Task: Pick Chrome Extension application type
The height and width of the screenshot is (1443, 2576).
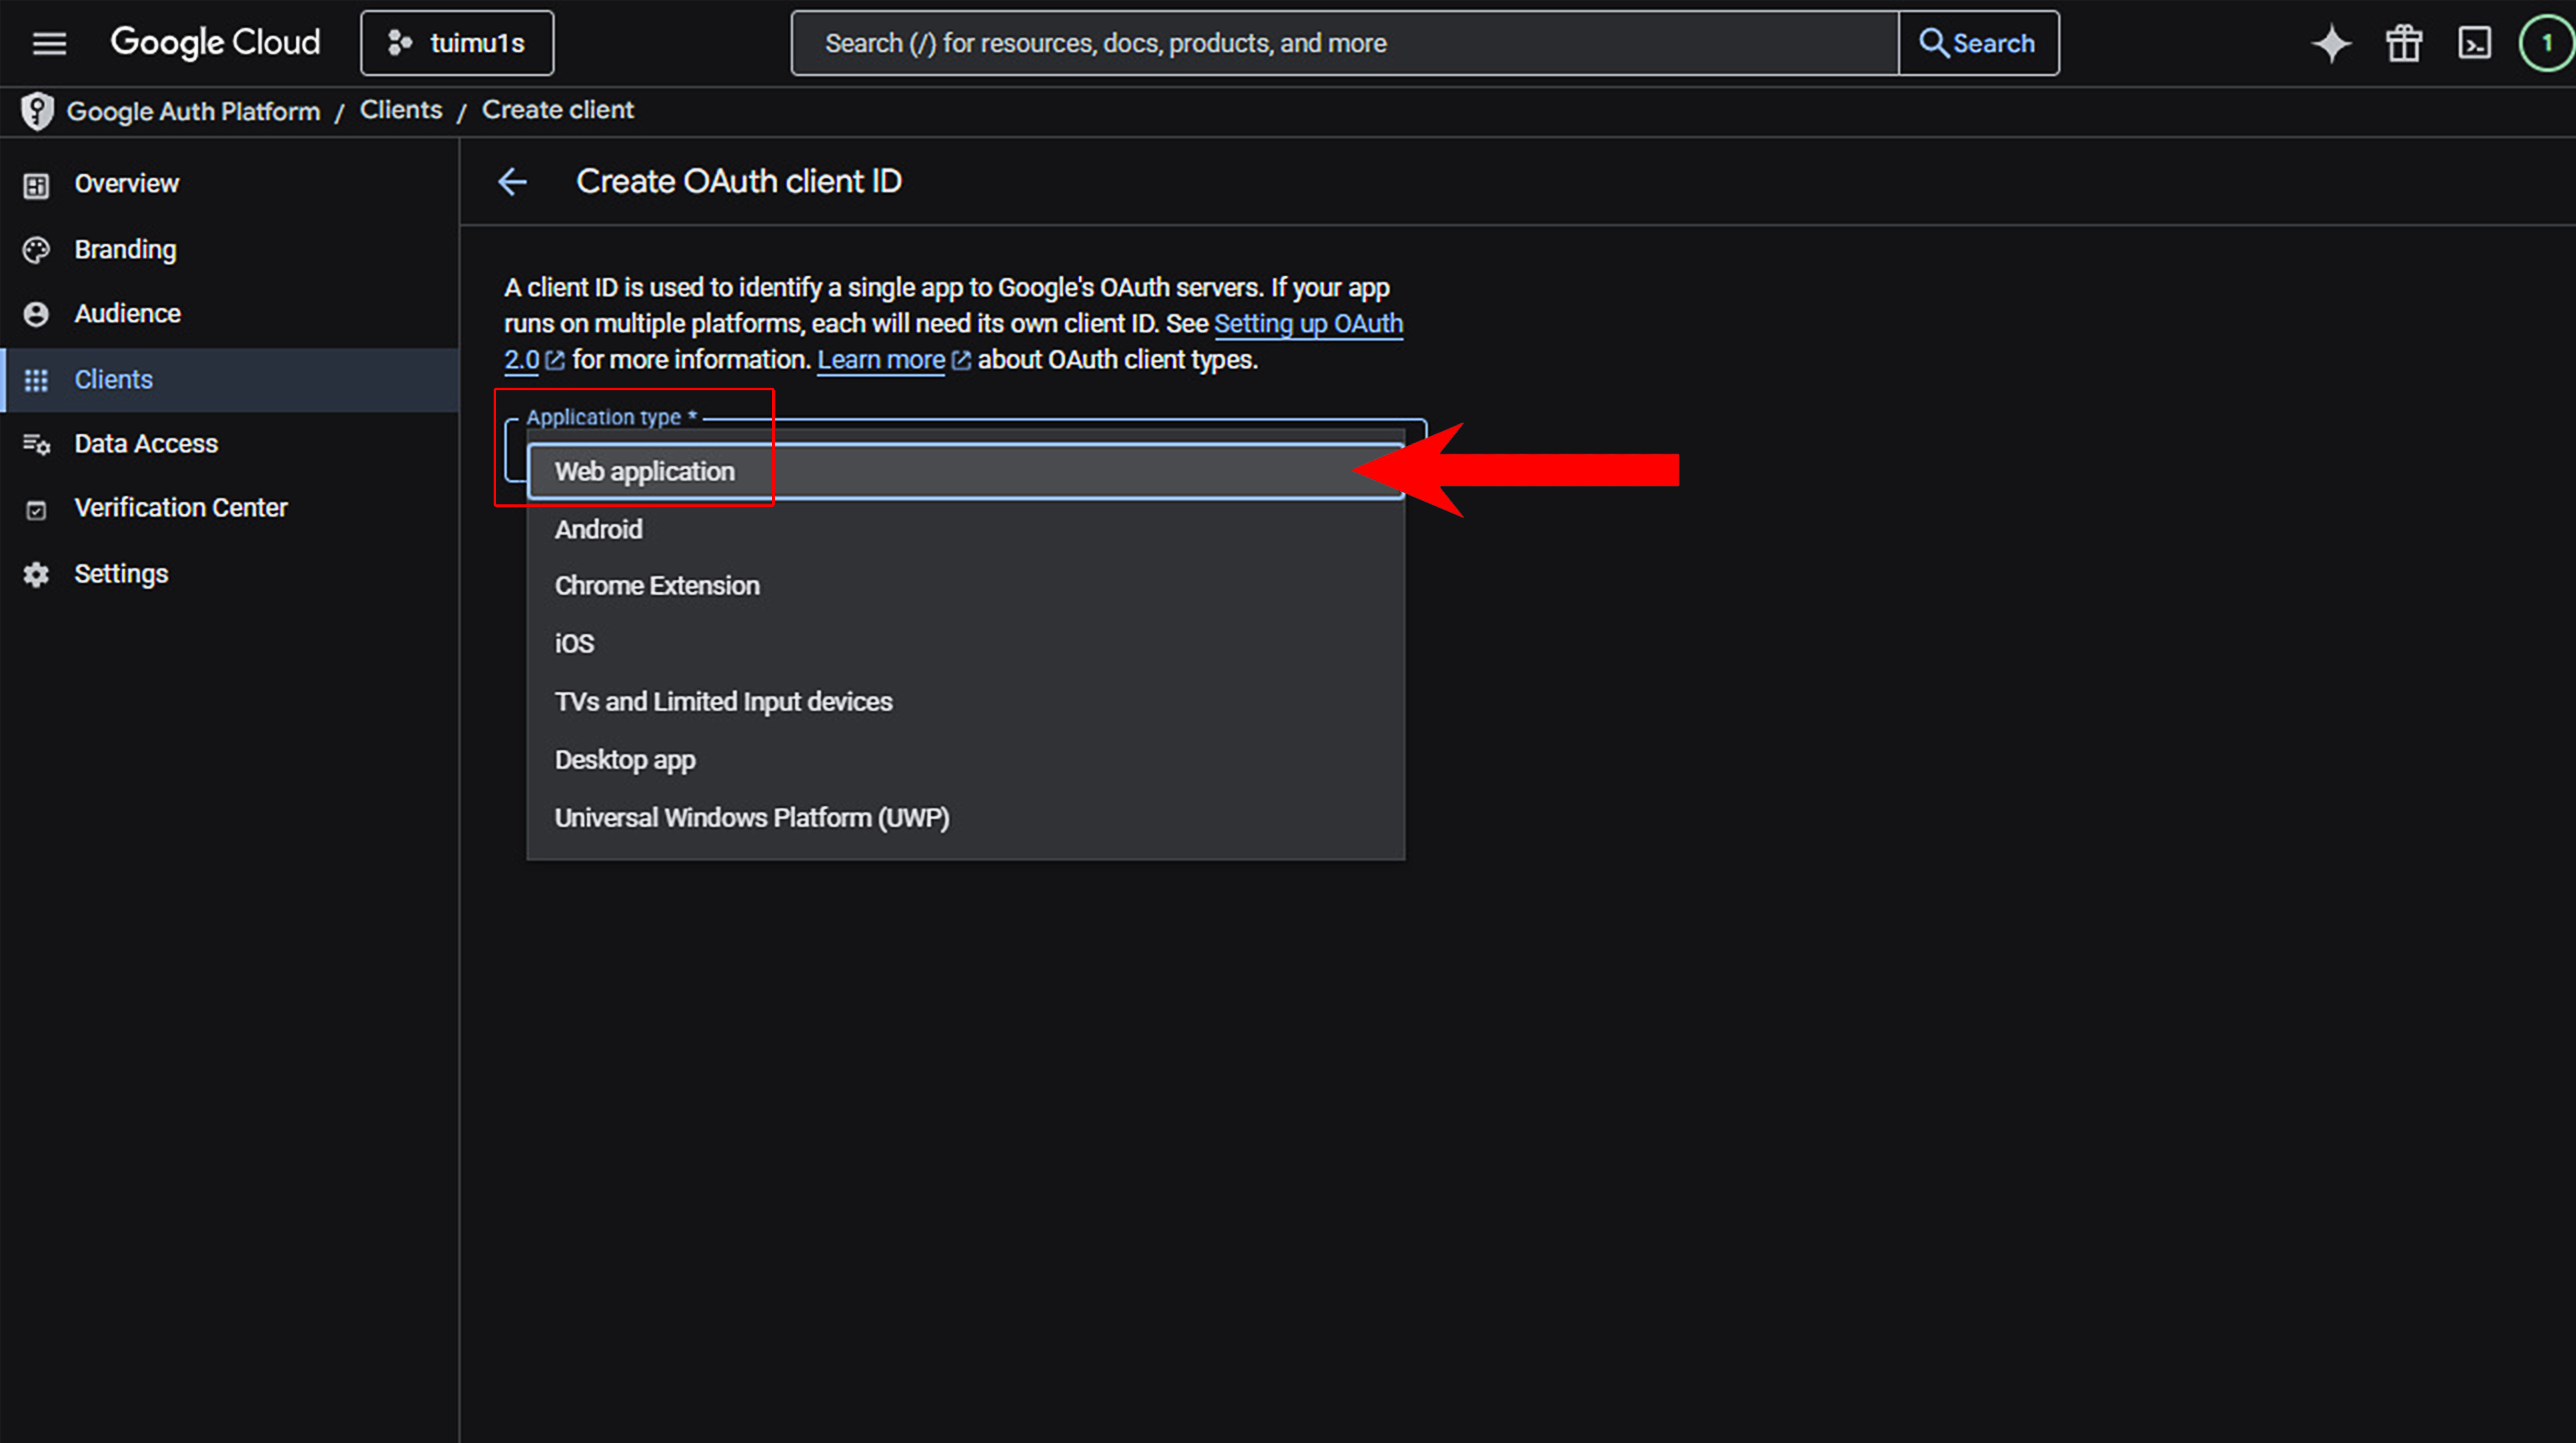Action: coord(656,585)
